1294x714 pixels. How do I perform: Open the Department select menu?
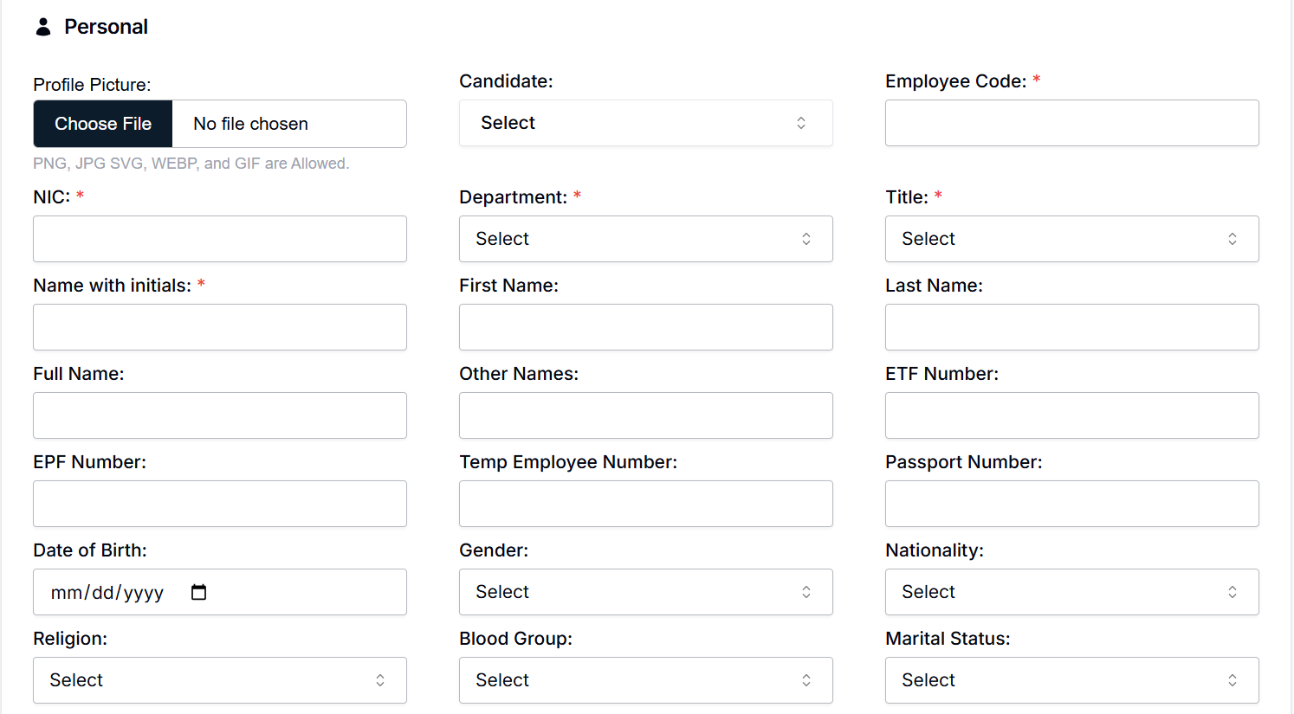645,239
